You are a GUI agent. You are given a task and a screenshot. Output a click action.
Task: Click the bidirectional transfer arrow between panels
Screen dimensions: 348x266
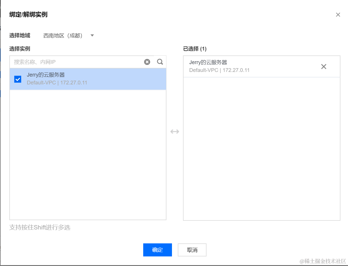175,131
